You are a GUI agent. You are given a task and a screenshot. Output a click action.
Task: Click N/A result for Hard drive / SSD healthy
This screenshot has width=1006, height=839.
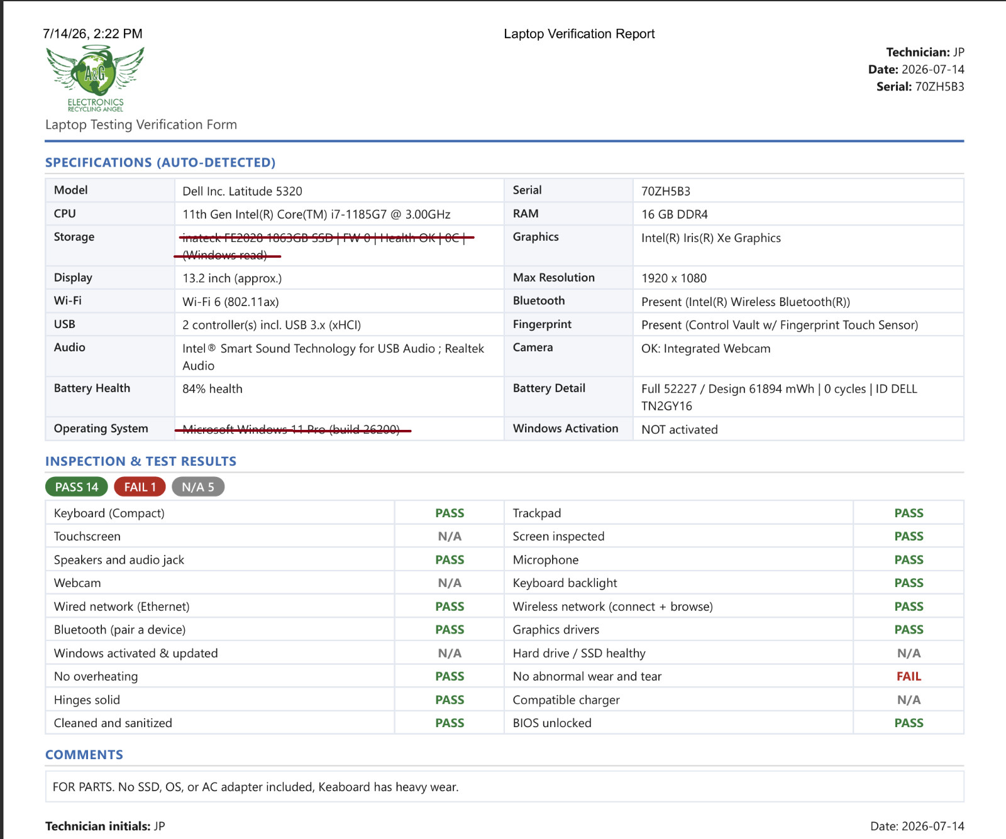[x=909, y=654]
